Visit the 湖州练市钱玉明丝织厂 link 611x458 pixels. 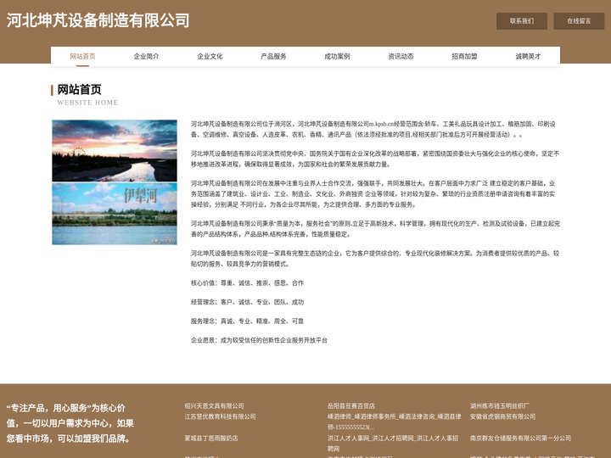[500, 405]
